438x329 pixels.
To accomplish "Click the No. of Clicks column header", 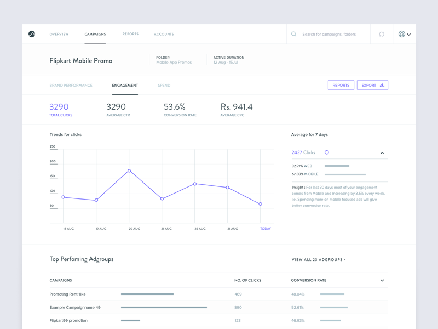I will tap(248, 280).
